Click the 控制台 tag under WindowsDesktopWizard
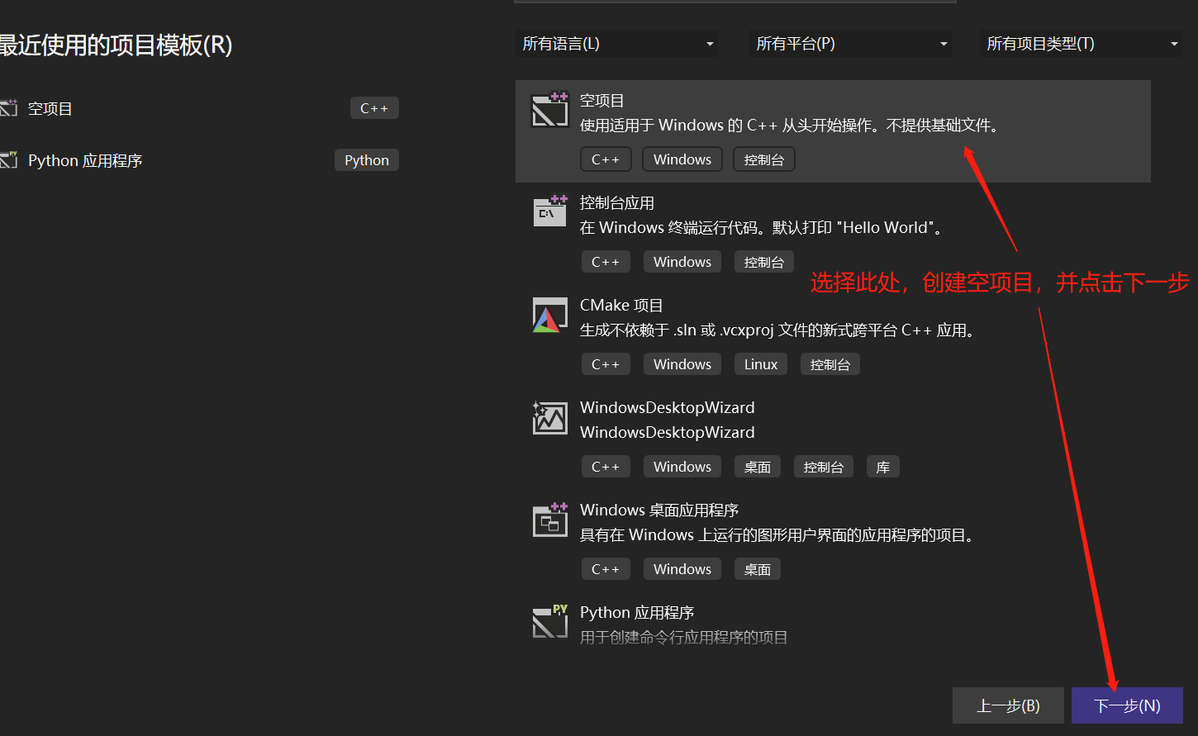Image resolution: width=1198 pixels, height=736 pixels. [x=824, y=467]
